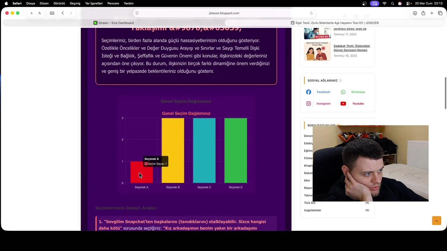Open the Dosya menu

click(x=30, y=3)
